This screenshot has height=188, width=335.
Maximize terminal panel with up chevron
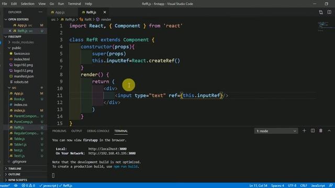pos(329,131)
